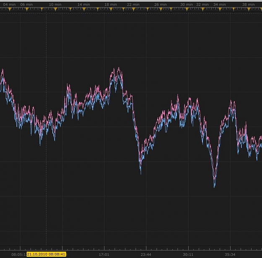Click the 26 min lap marker triangle
The width and height of the screenshot is (262, 258).
pos(161,9)
